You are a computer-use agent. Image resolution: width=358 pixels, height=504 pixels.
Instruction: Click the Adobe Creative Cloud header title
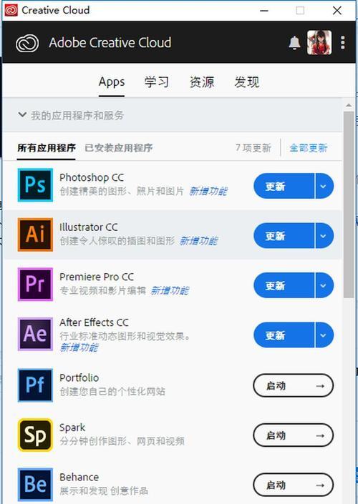pos(110,43)
